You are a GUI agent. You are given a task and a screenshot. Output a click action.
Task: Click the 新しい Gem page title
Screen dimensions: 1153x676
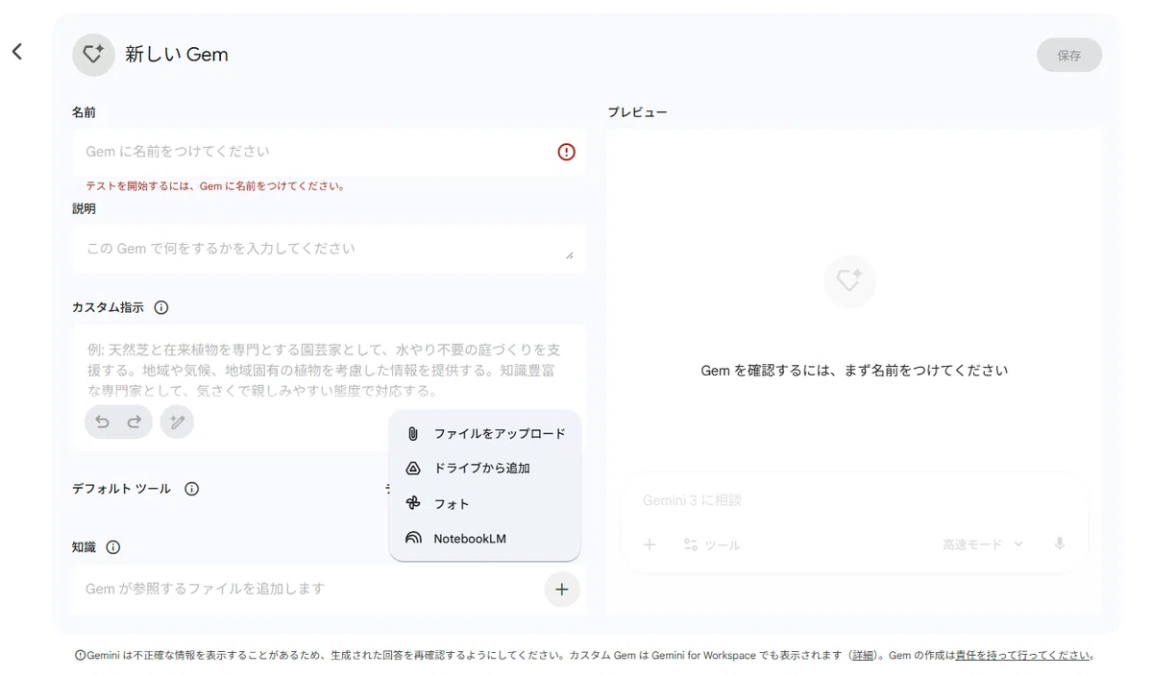177,55
